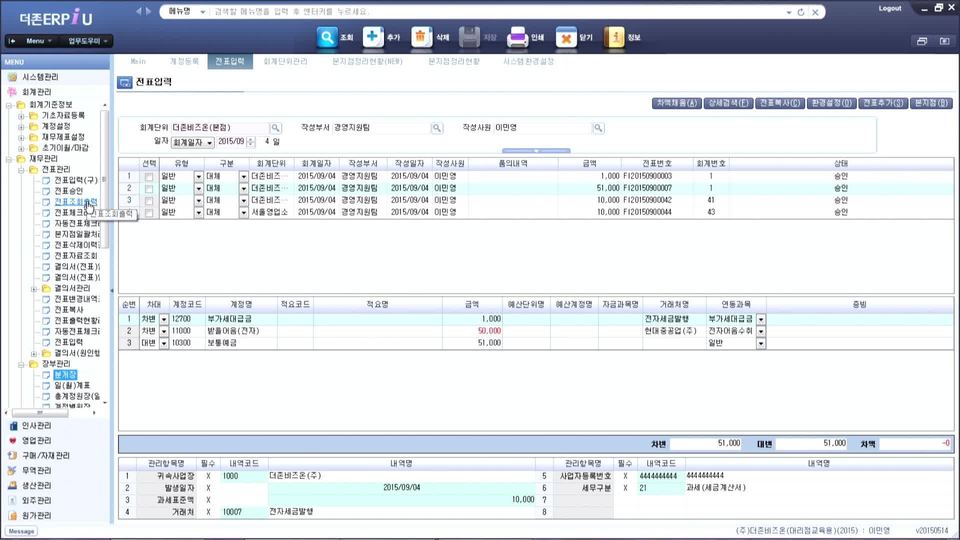
Task: Click the back navigation arrow beside the search bar
Action: 138,11
